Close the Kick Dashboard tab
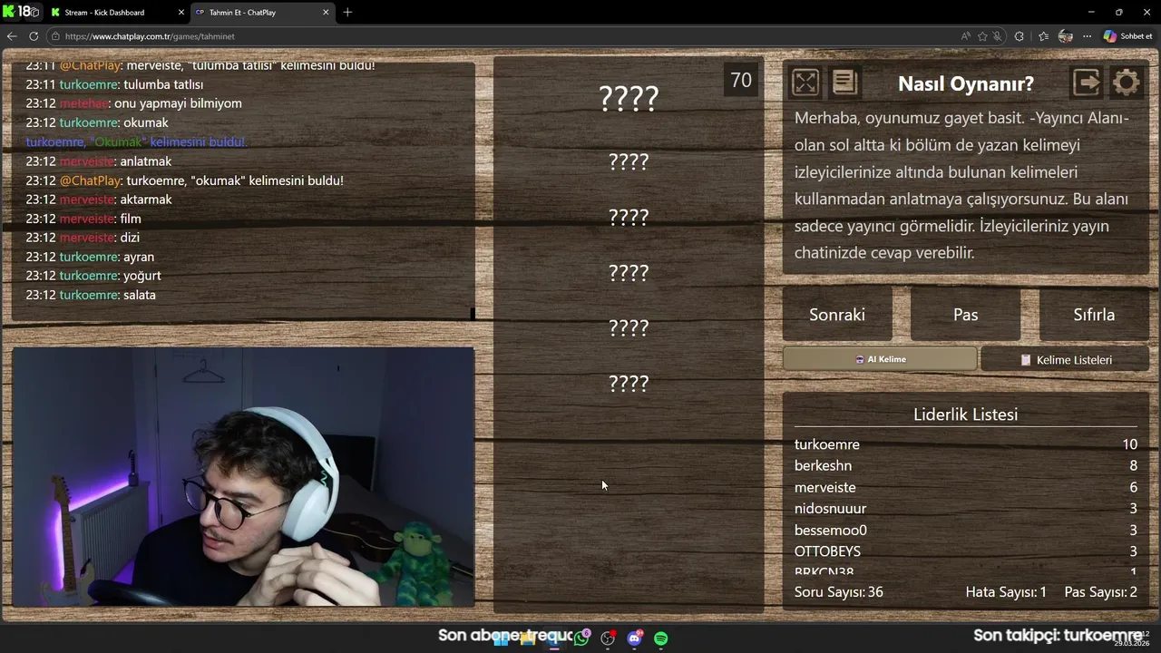1161x653 pixels. click(180, 12)
